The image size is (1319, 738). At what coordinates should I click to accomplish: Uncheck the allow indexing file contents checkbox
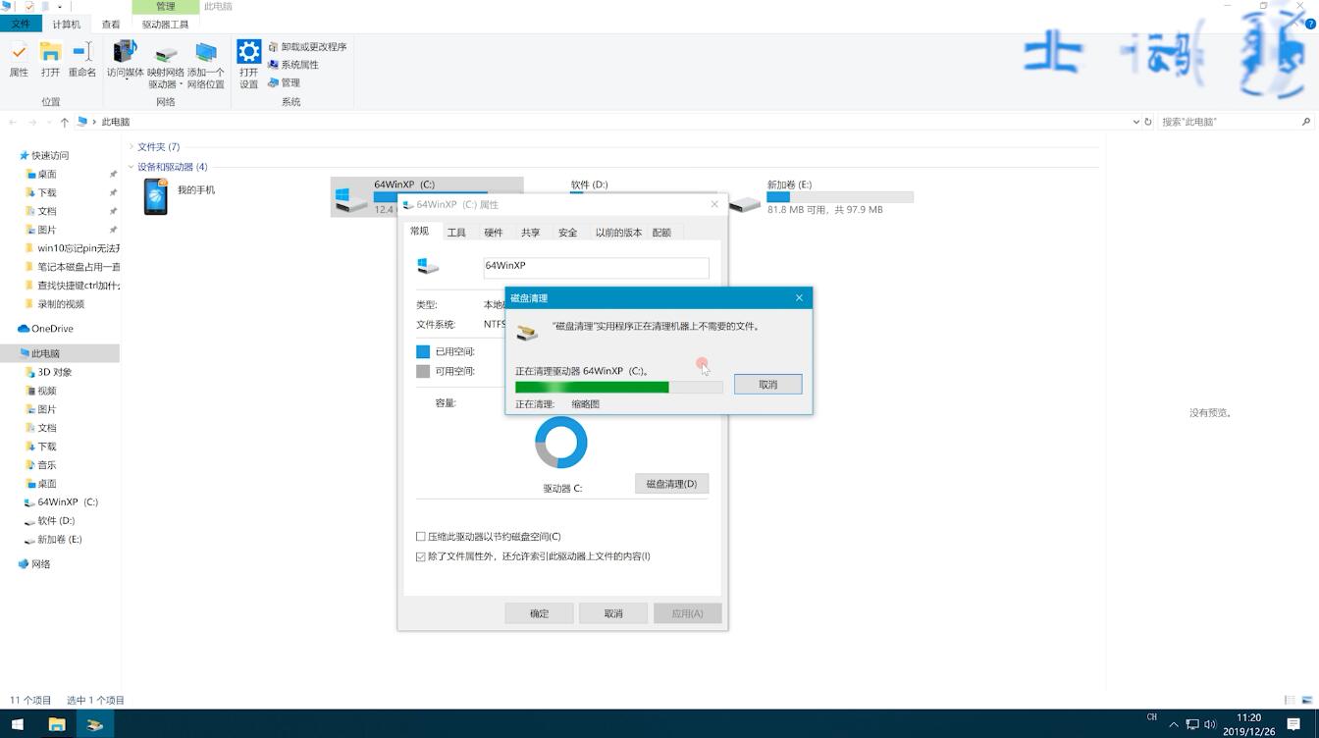click(421, 556)
